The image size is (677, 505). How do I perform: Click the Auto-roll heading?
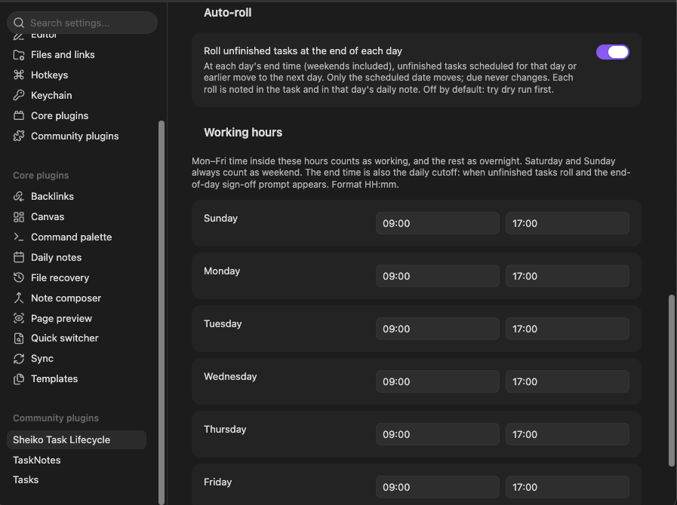(x=227, y=13)
